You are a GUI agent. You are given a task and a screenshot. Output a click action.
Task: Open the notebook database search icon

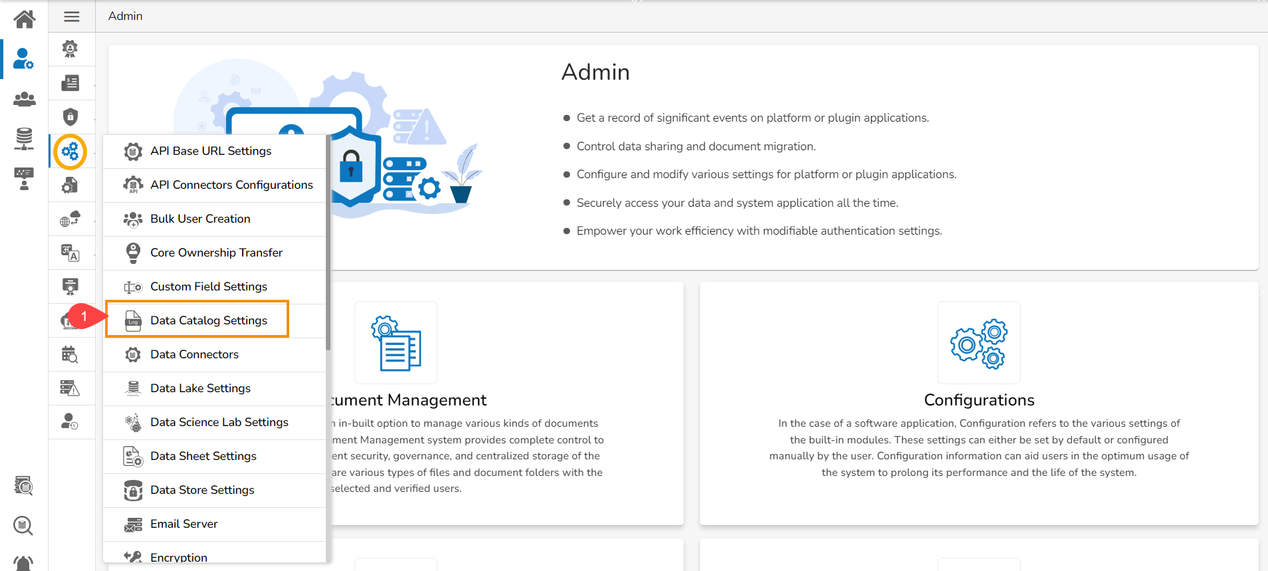[x=23, y=486]
